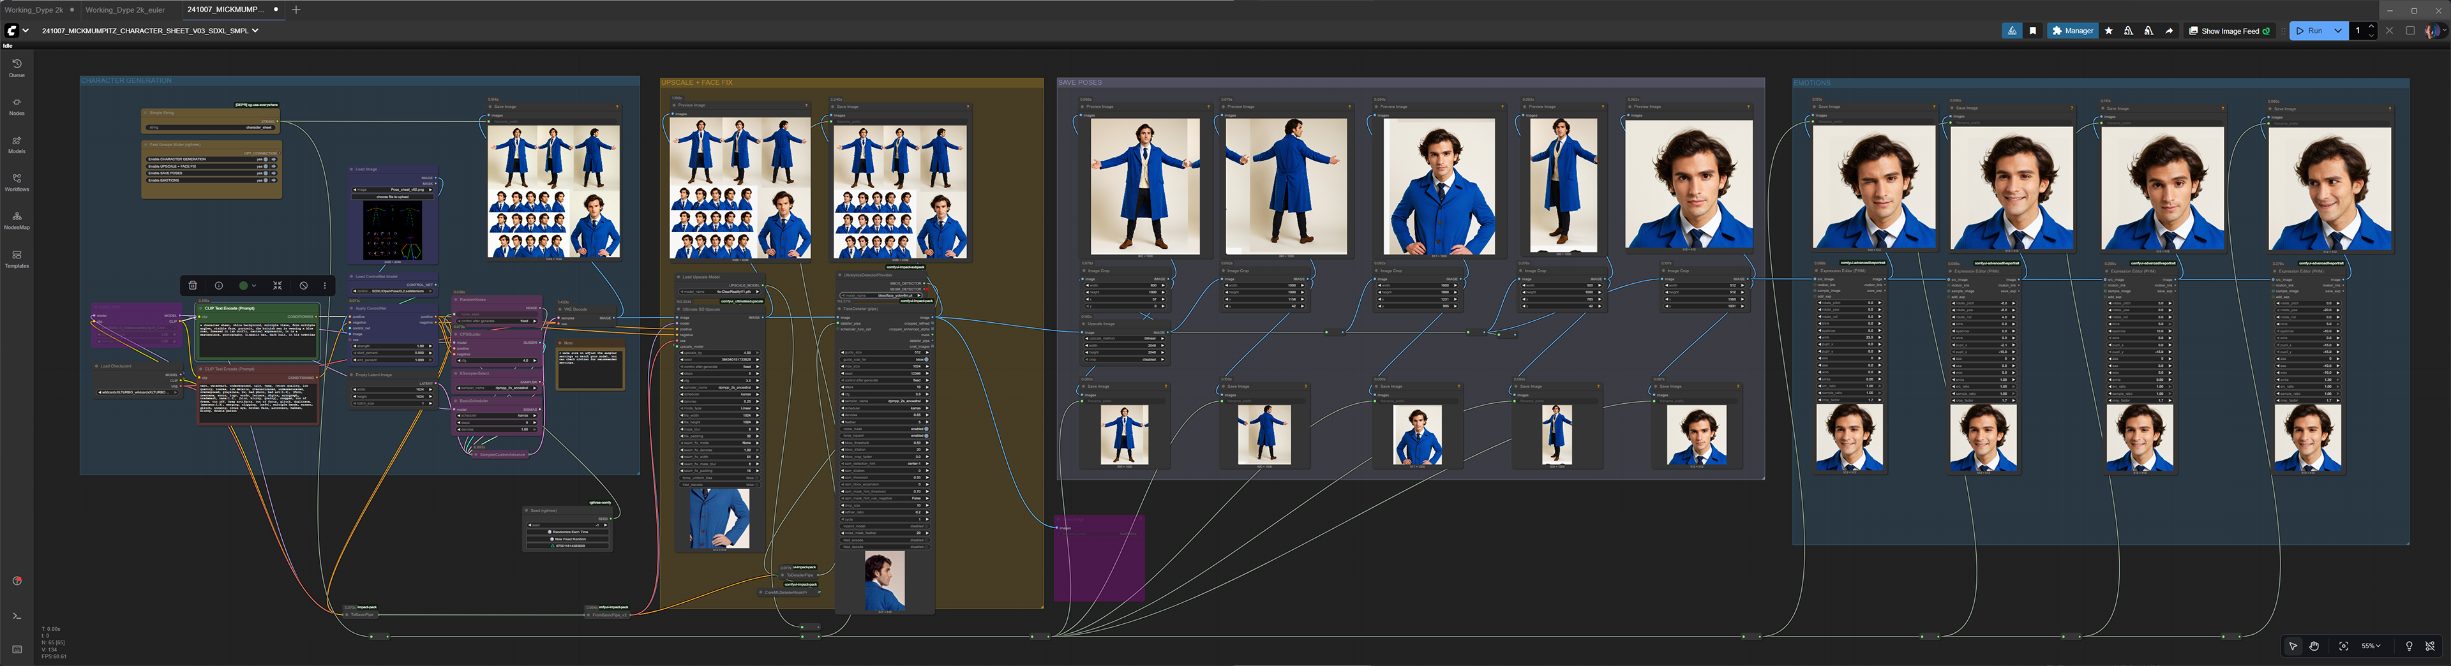Screen dimensions: 2451x666
Task: Click the bookmark icon in top toolbar
Action: (x=2034, y=31)
